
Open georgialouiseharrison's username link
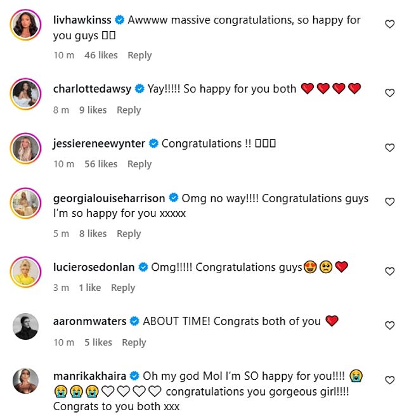coord(109,198)
